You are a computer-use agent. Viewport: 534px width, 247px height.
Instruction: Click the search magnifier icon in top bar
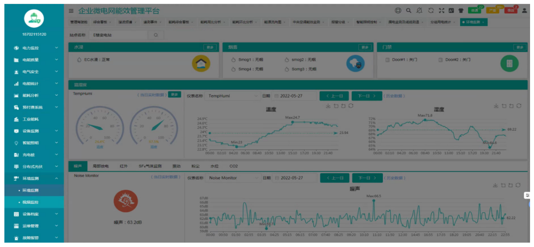409,10
